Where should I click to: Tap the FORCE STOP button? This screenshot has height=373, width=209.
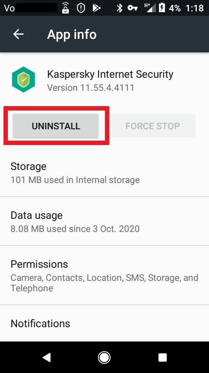152,126
